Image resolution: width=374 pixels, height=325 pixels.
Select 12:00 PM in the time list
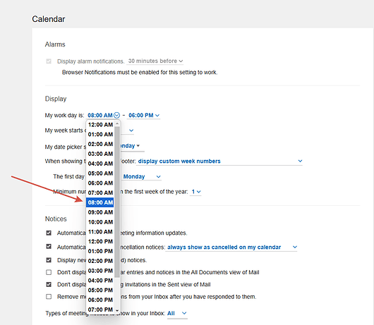[100, 242]
